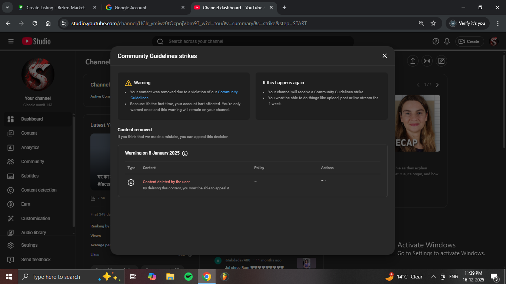506x284 pixels.
Task: Go to next news card arrow
Action: pos(437,85)
